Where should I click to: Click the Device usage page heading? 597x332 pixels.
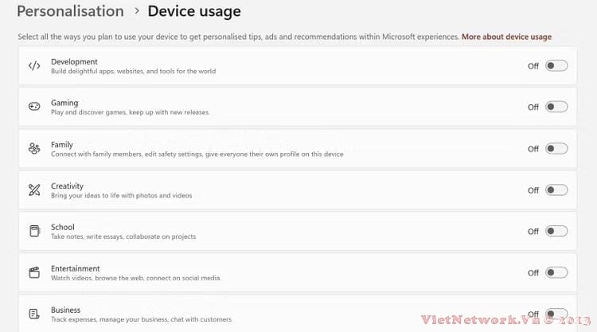tap(193, 12)
